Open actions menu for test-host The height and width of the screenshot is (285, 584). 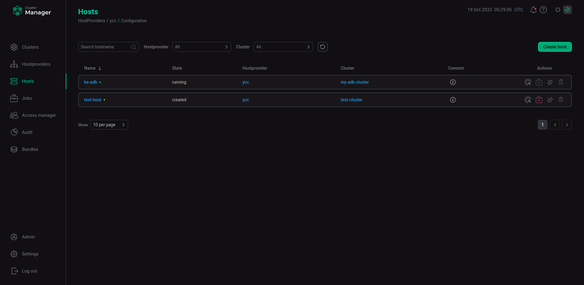click(528, 100)
